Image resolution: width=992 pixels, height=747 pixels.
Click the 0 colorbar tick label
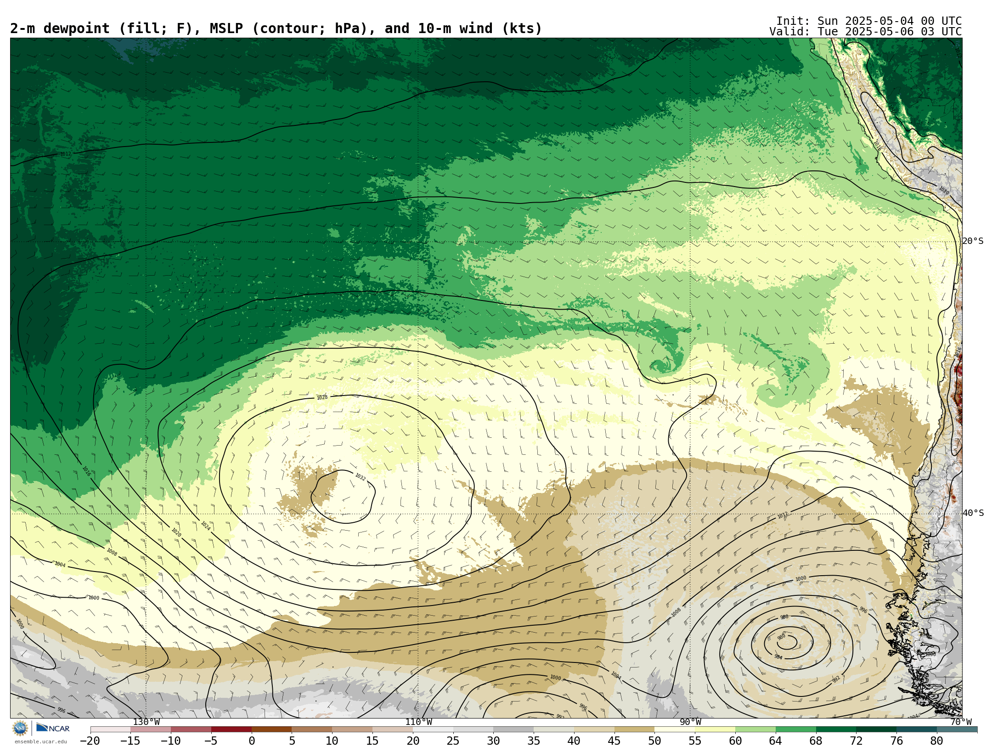(x=252, y=741)
